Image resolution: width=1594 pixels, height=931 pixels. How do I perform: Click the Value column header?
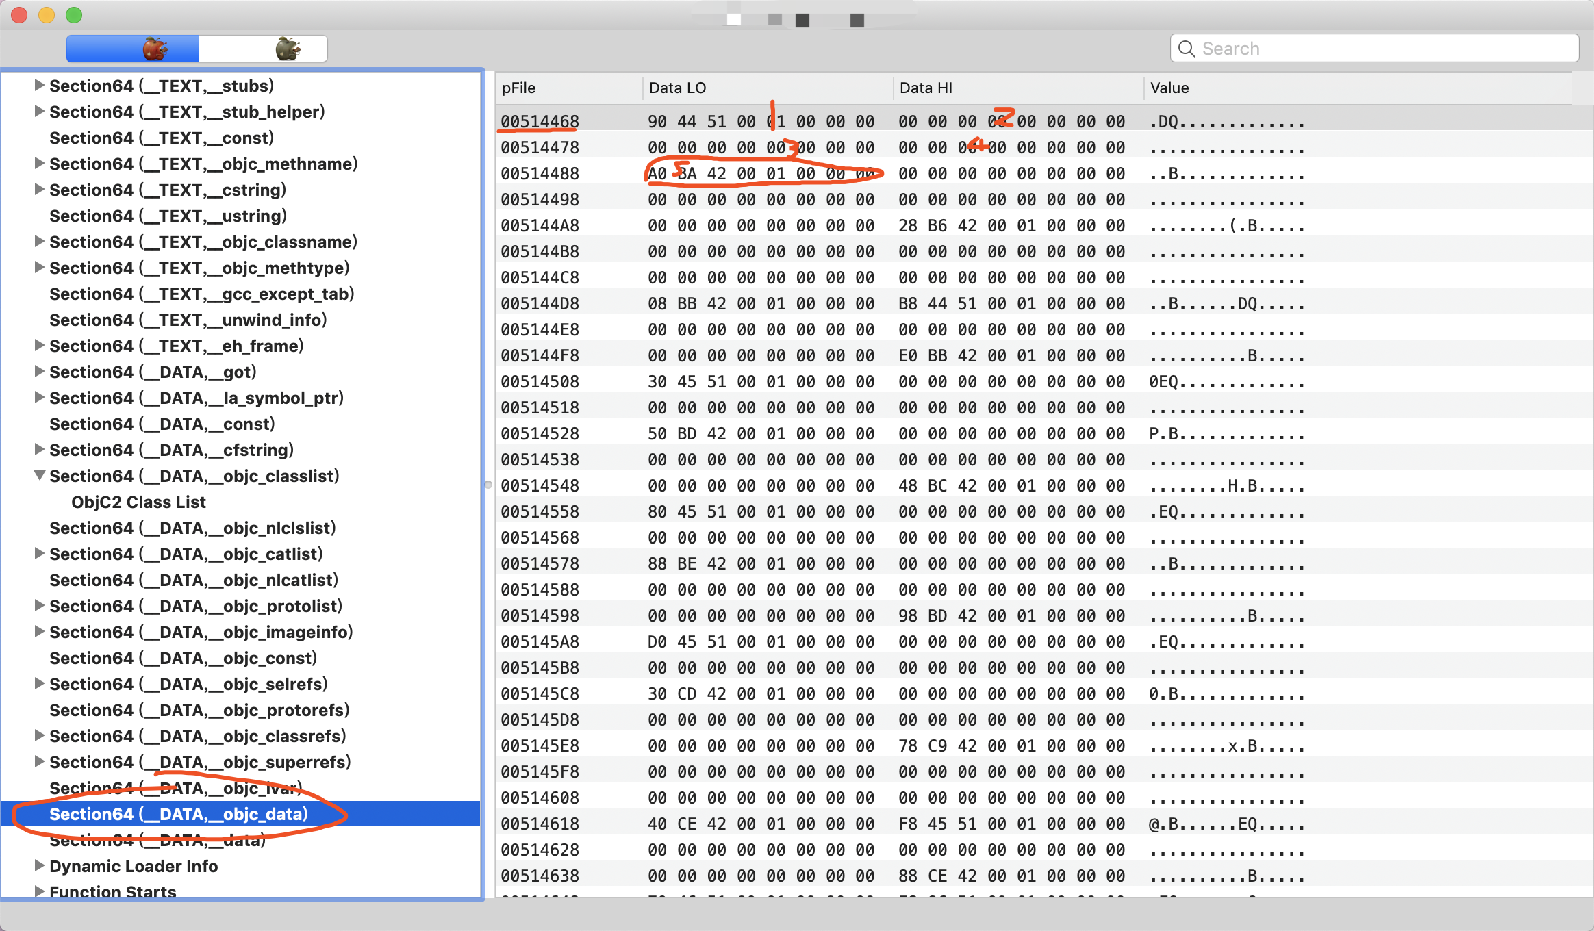click(1169, 88)
